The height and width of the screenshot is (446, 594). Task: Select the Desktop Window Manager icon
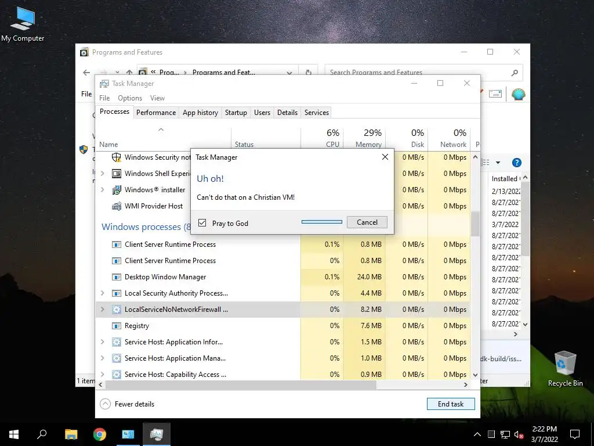tap(117, 277)
